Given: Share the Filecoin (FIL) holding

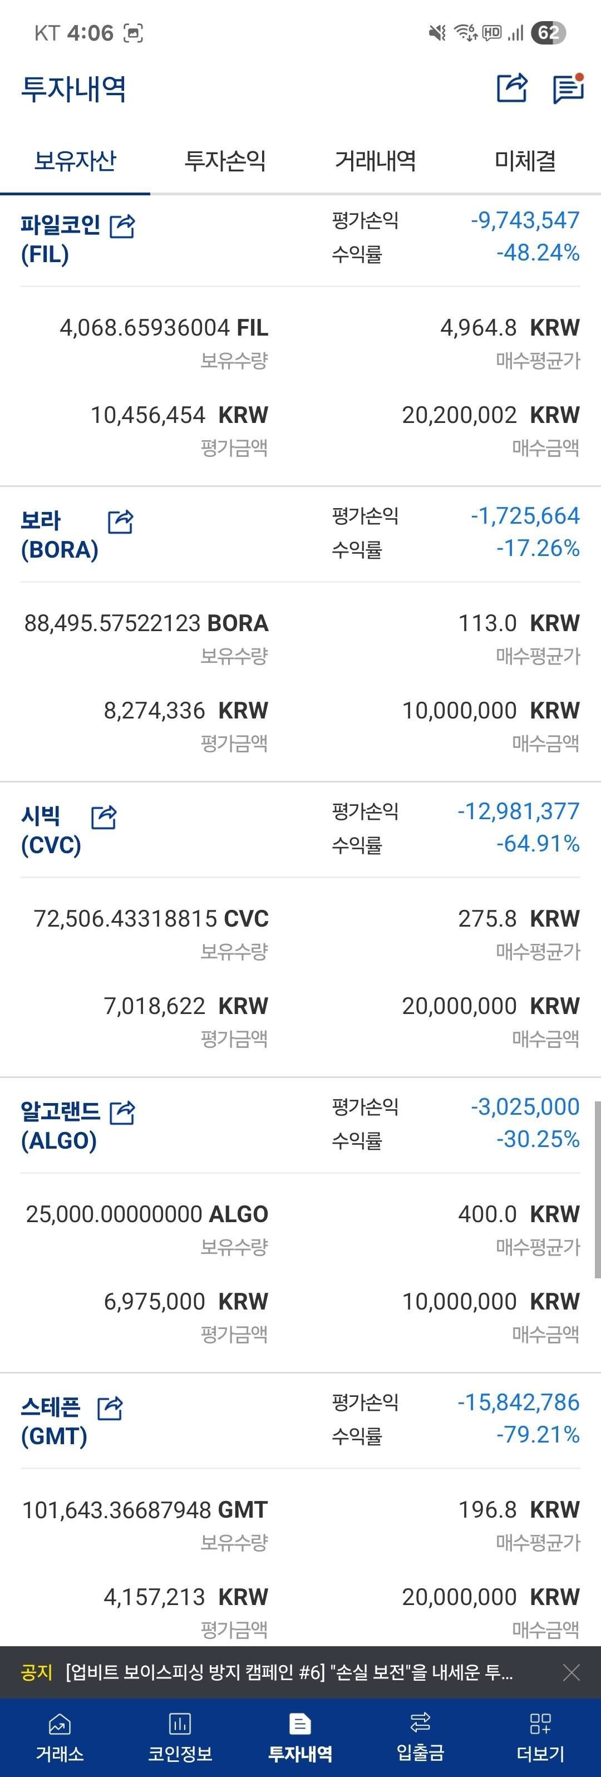Looking at the screenshot, I should pyautogui.click(x=123, y=225).
